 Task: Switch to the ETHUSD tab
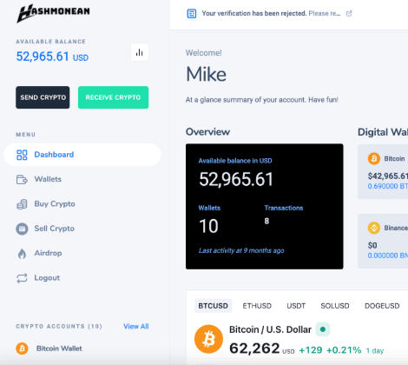tap(257, 306)
